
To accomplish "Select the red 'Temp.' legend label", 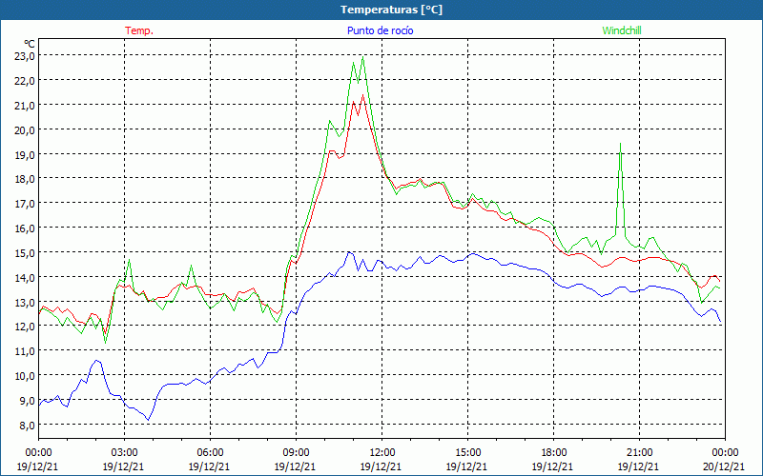I will (139, 30).
